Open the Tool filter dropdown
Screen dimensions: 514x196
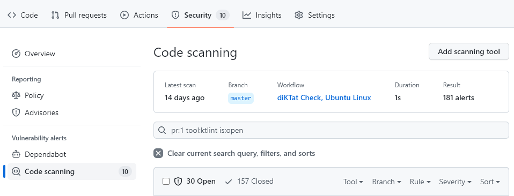[x=353, y=182]
